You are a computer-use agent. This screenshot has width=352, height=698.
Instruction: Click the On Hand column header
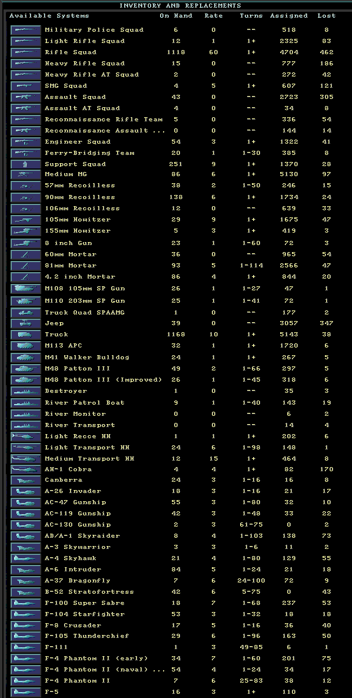176,15
